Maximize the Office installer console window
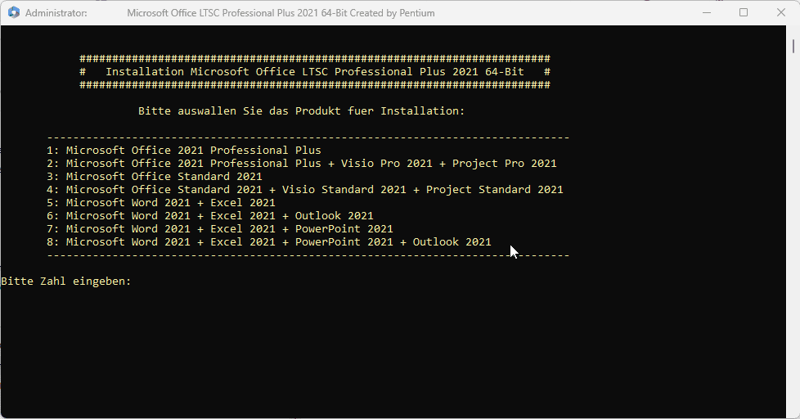 point(744,13)
